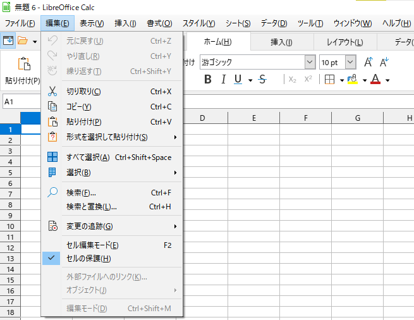Screen dimensions: 414x320
Task: Choose すべて選択 menu entry
Action: 112,157
